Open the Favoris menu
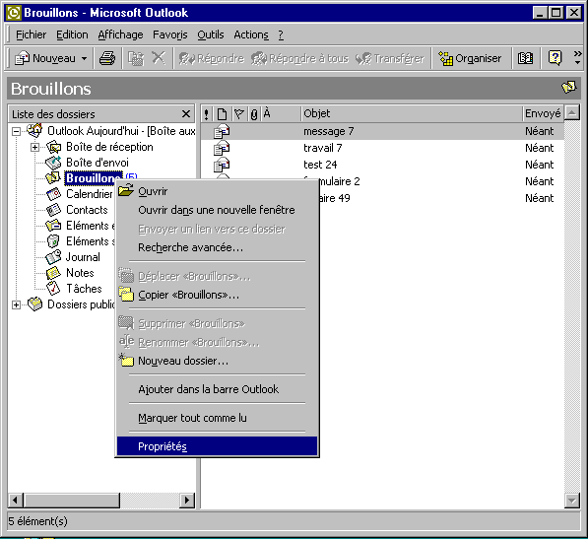 click(169, 34)
